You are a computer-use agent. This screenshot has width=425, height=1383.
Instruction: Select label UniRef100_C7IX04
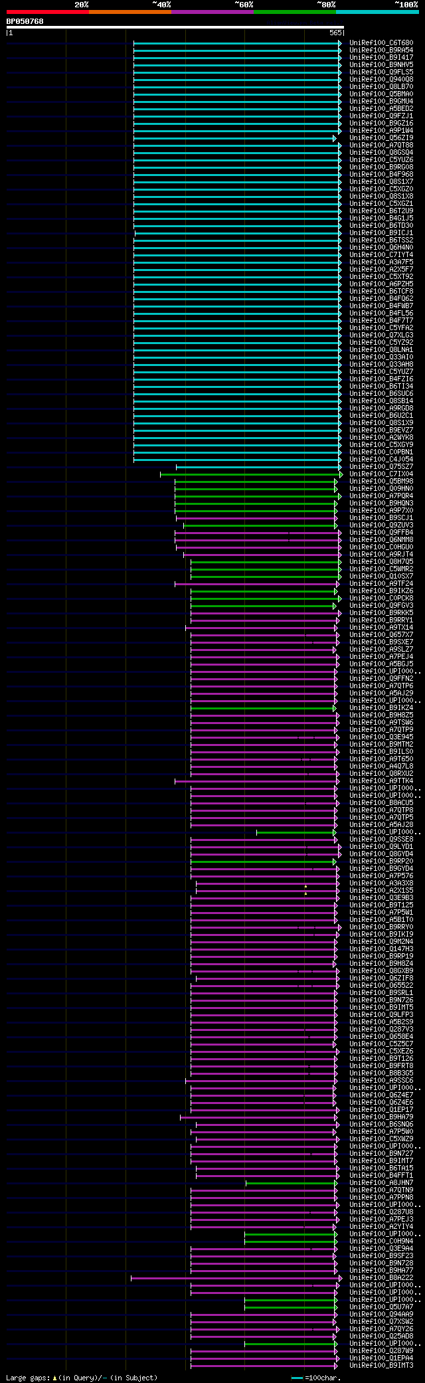point(381,474)
